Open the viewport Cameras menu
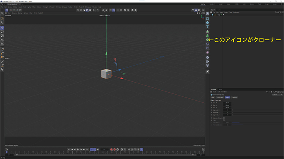 pyautogui.click(x=14, y=13)
